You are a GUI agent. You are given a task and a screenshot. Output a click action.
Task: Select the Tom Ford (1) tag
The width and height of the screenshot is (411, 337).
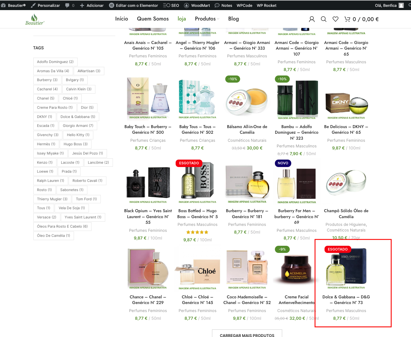coord(86,199)
